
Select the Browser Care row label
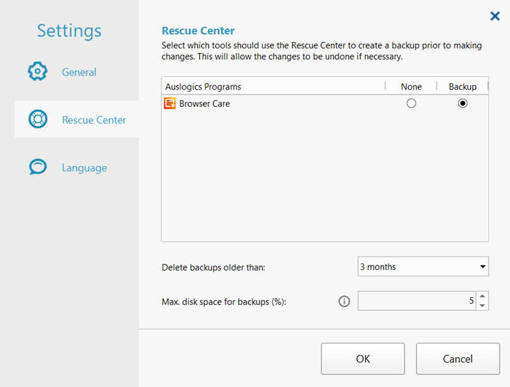pyautogui.click(x=204, y=103)
